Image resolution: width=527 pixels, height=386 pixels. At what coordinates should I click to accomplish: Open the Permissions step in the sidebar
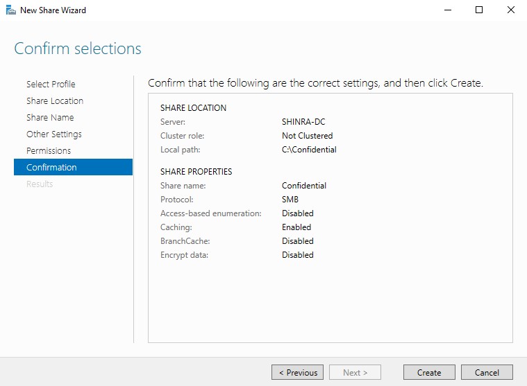[x=49, y=150]
